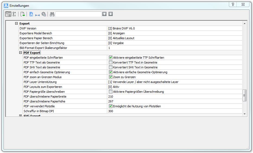Click the export settings icon
This screenshot has width=253, height=153.
point(23,14)
